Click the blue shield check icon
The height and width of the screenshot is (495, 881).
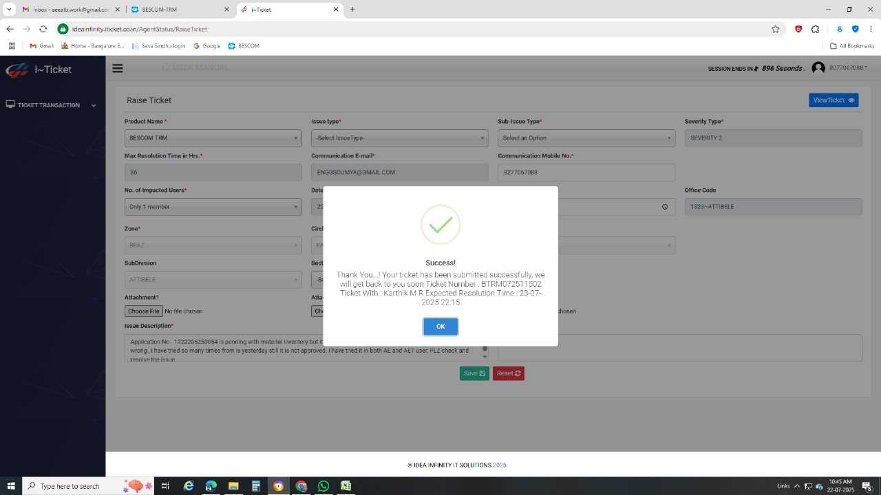856,29
